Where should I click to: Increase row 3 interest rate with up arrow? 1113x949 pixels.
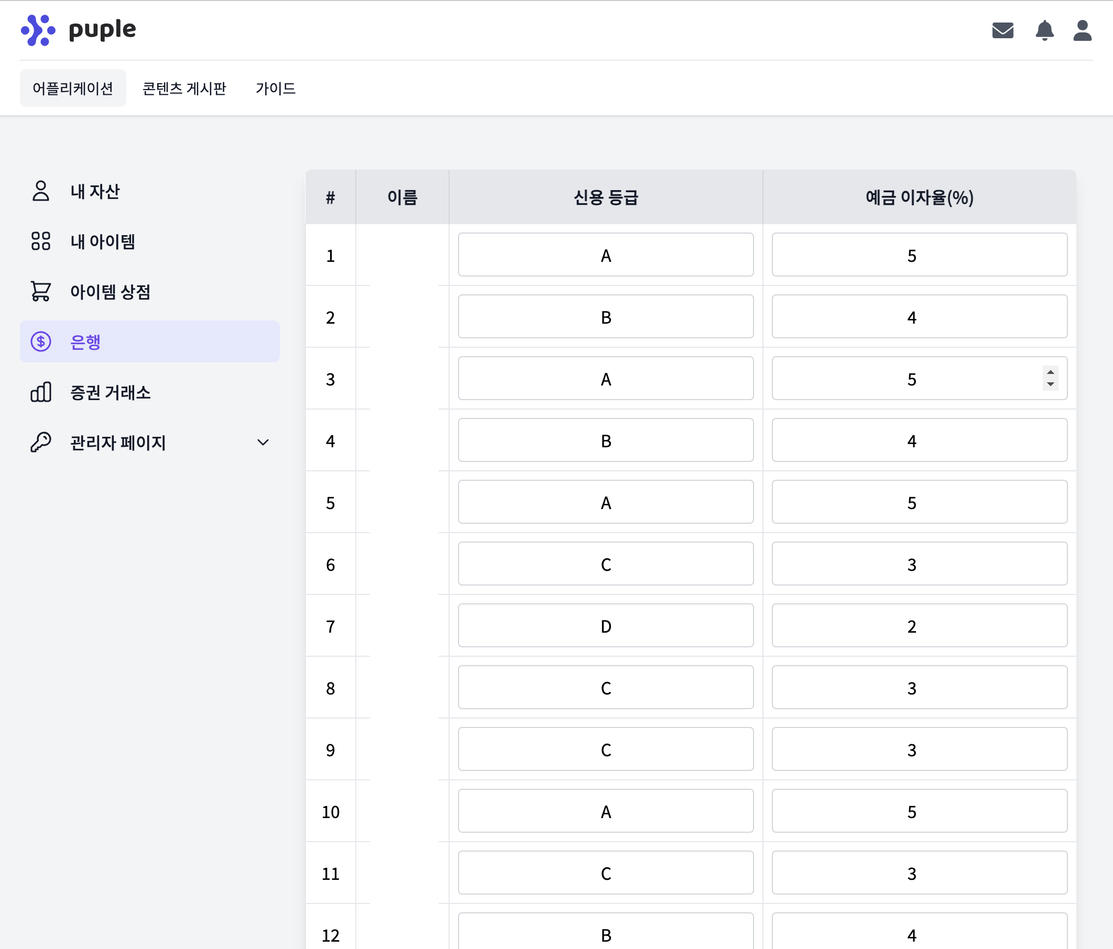tap(1050, 372)
